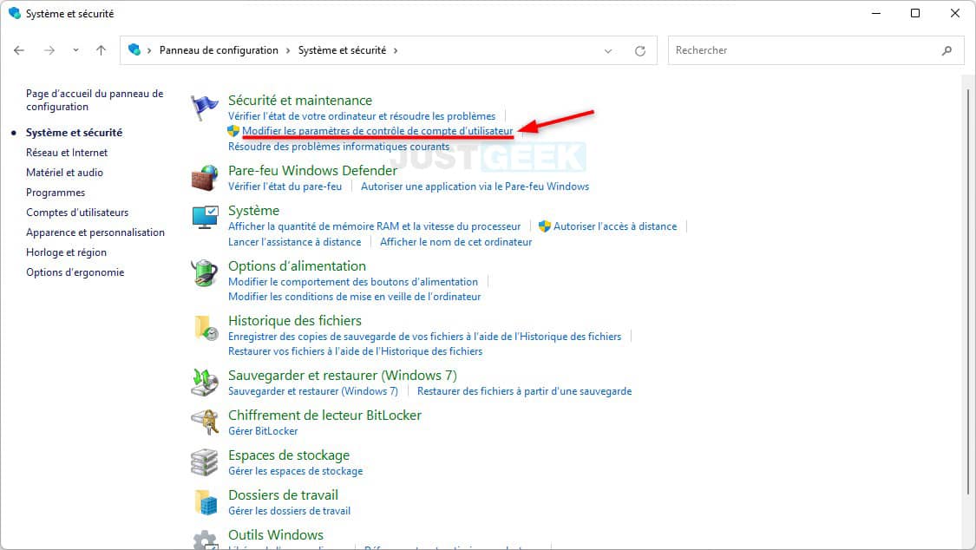Click Afficher la quantité de mémoire RAM
Screen dimensions: 976x550
coord(374,226)
